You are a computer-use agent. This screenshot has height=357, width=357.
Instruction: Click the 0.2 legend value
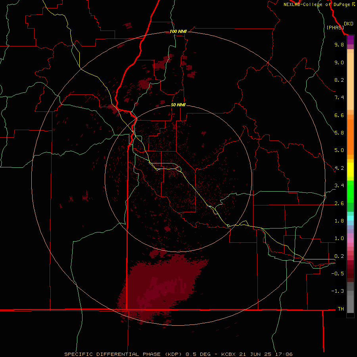coord(339,256)
